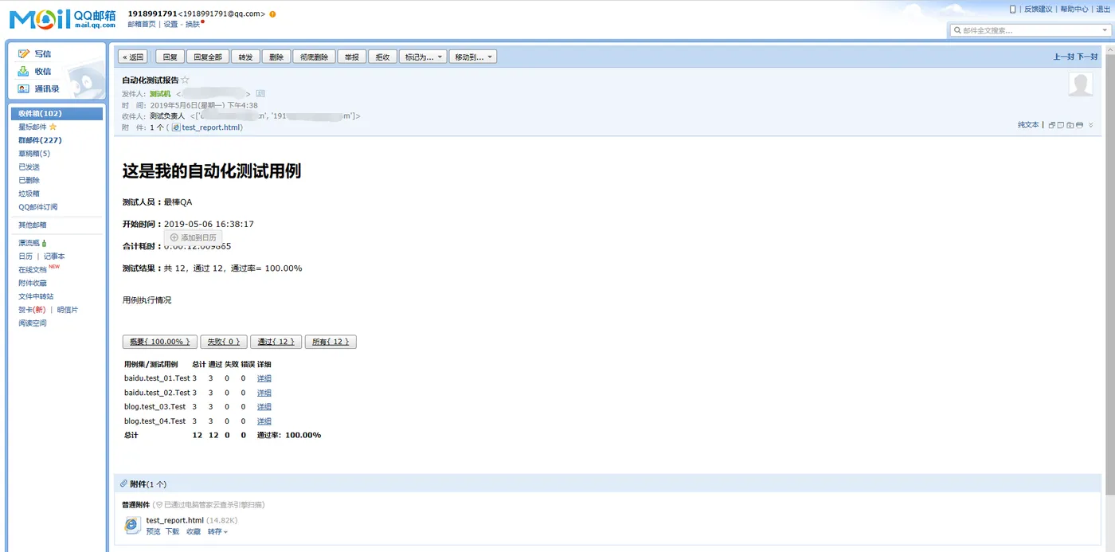Click the 失败{ 0 } filter button
1115x552 pixels.
point(223,342)
